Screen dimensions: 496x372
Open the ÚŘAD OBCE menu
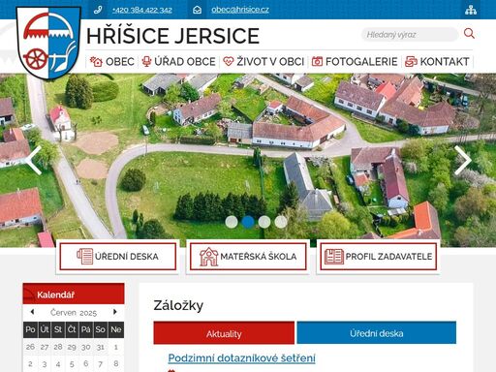coord(179,61)
